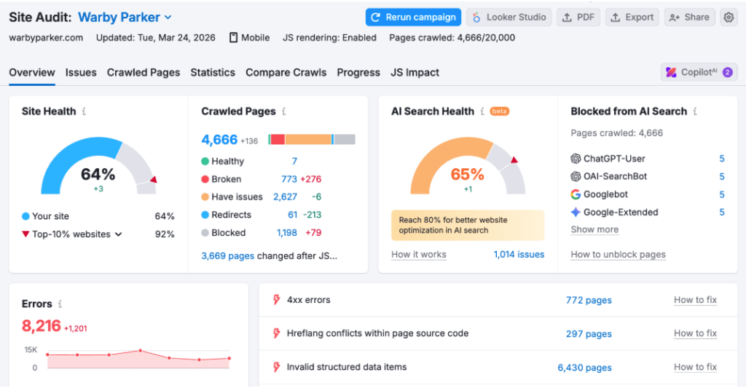The width and height of the screenshot is (746, 388).
Task: Click the Invalid structured data bolt icon
Action: coord(276,367)
